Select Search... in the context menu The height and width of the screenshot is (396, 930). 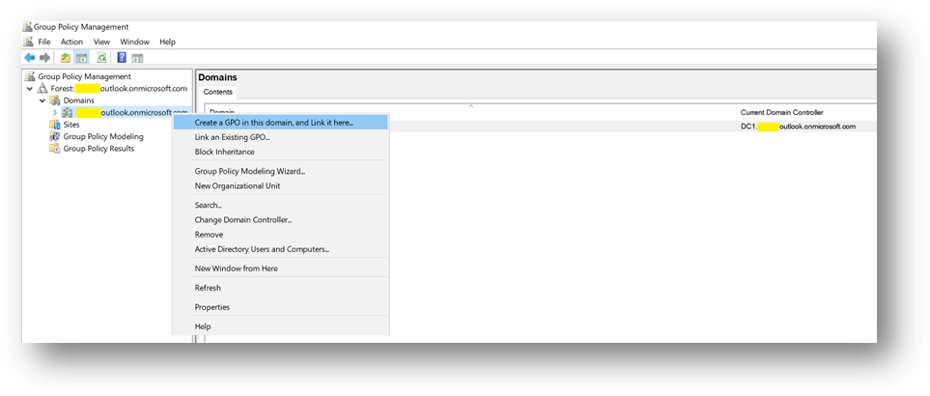pyautogui.click(x=280, y=205)
